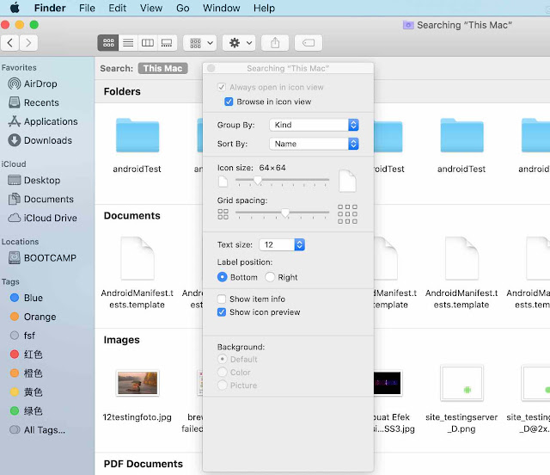Select the 橙色 tag
Screen dimensions: 550x475
click(x=27, y=373)
